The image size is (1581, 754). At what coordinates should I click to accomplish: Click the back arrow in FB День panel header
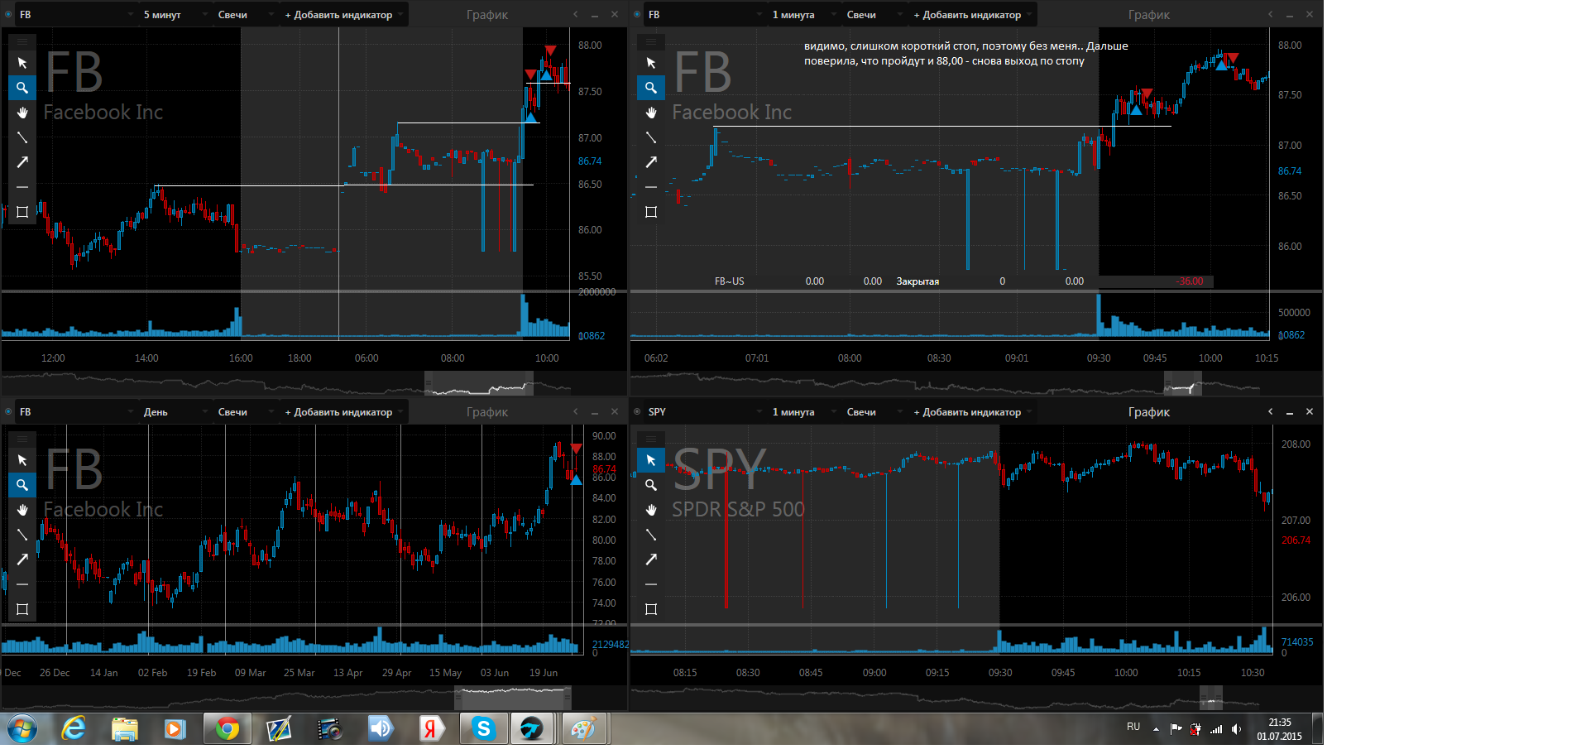tap(575, 411)
